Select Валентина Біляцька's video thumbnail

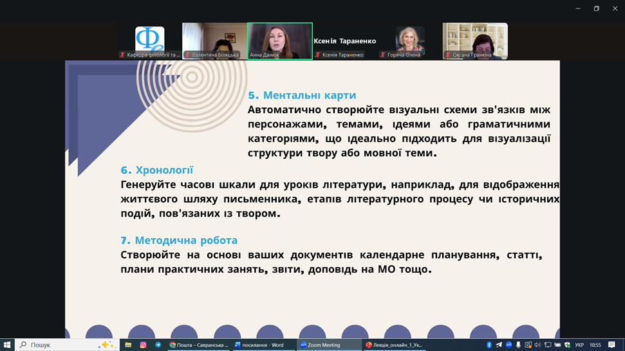(x=214, y=41)
